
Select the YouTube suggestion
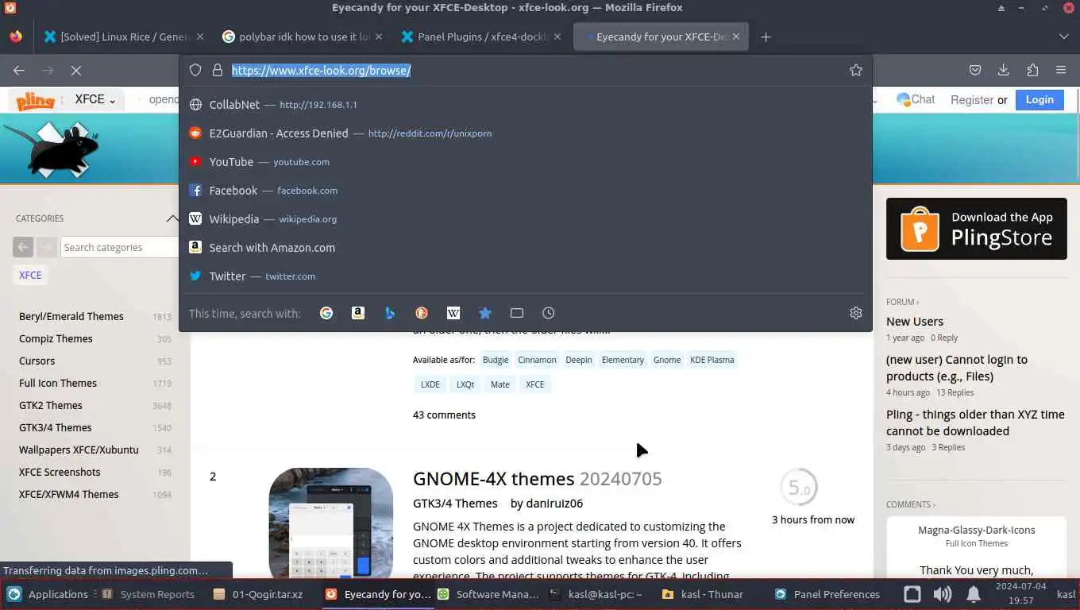pyautogui.click(x=524, y=162)
